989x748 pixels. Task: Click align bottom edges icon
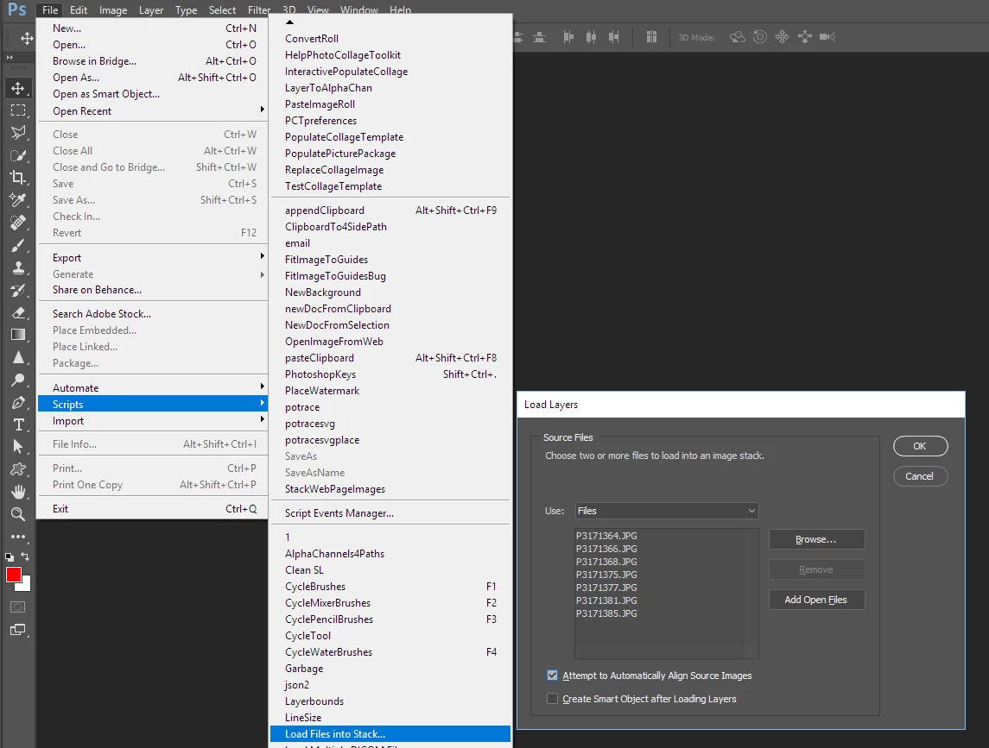click(x=539, y=37)
